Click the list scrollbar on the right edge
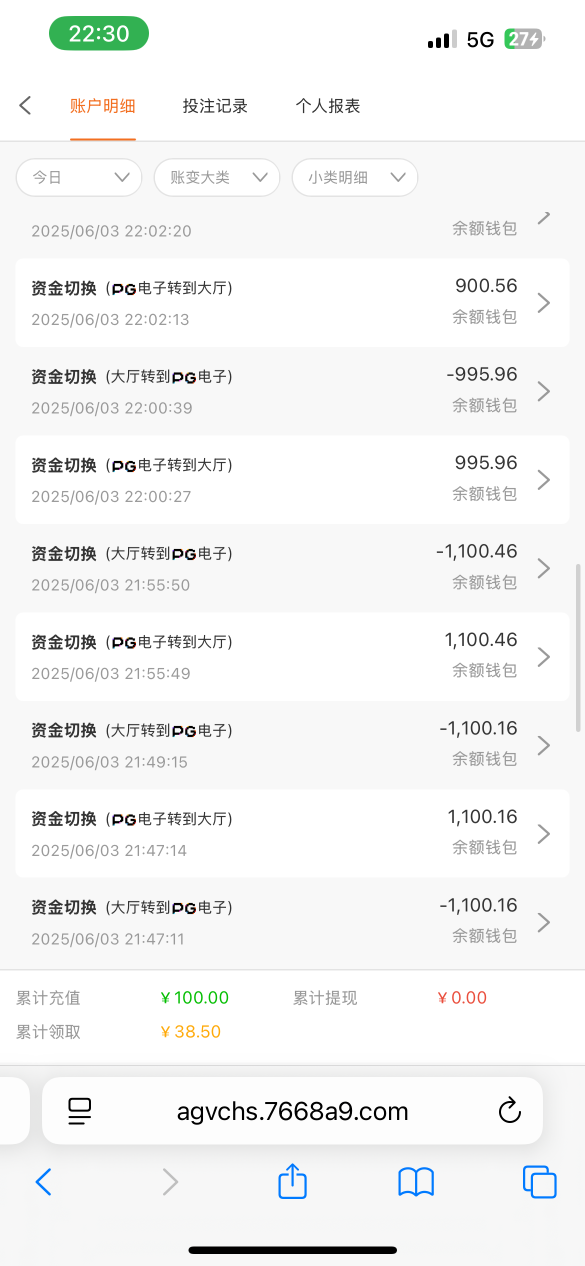Screen dimensions: 585x1266 (578, 648)
